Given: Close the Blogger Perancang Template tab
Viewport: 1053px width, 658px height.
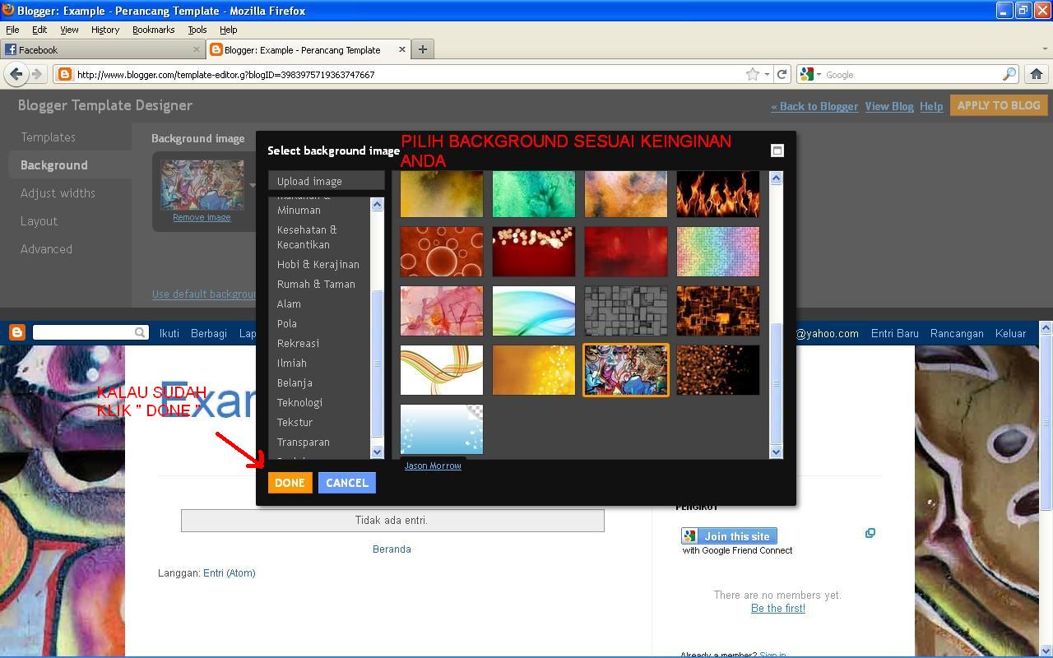Looking at the screenshot, I should tap(401, 49).
